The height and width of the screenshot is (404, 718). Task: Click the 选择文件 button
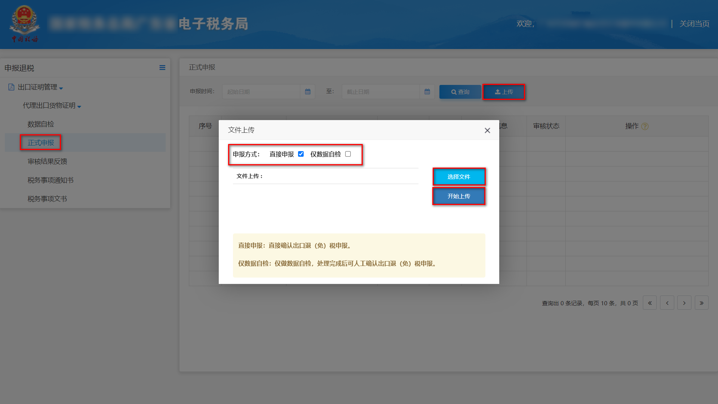click(459, 177)
